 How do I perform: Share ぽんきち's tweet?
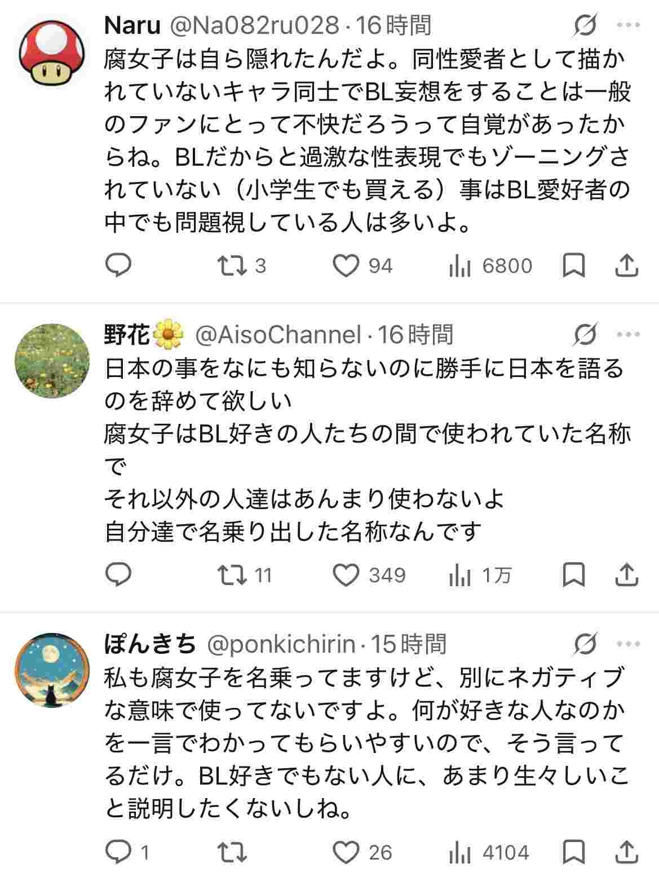(x=626, y=852)
